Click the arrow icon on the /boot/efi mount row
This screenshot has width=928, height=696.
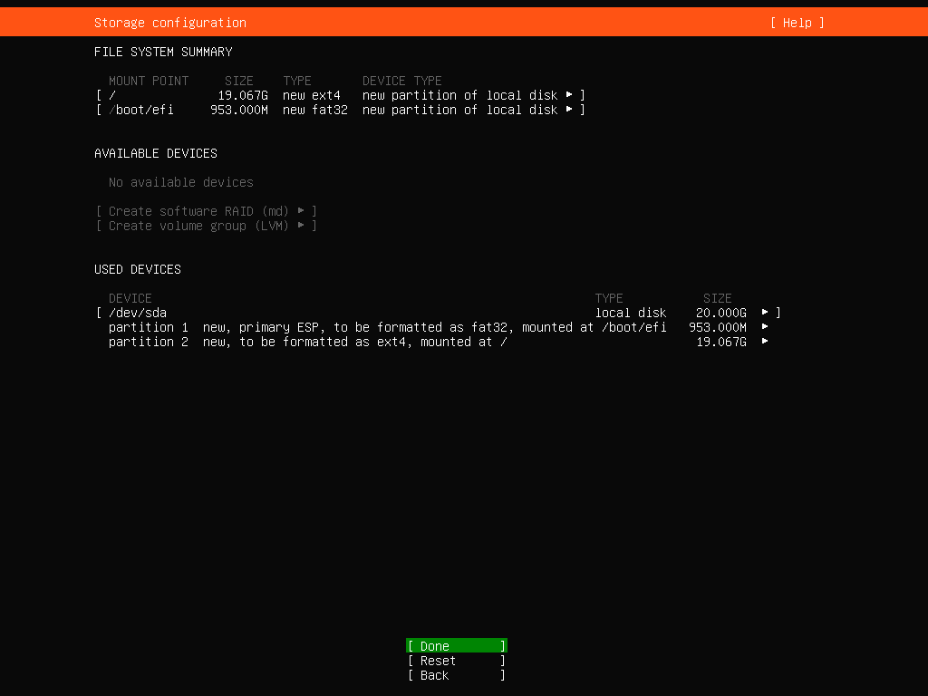click(x=569, y=110)
